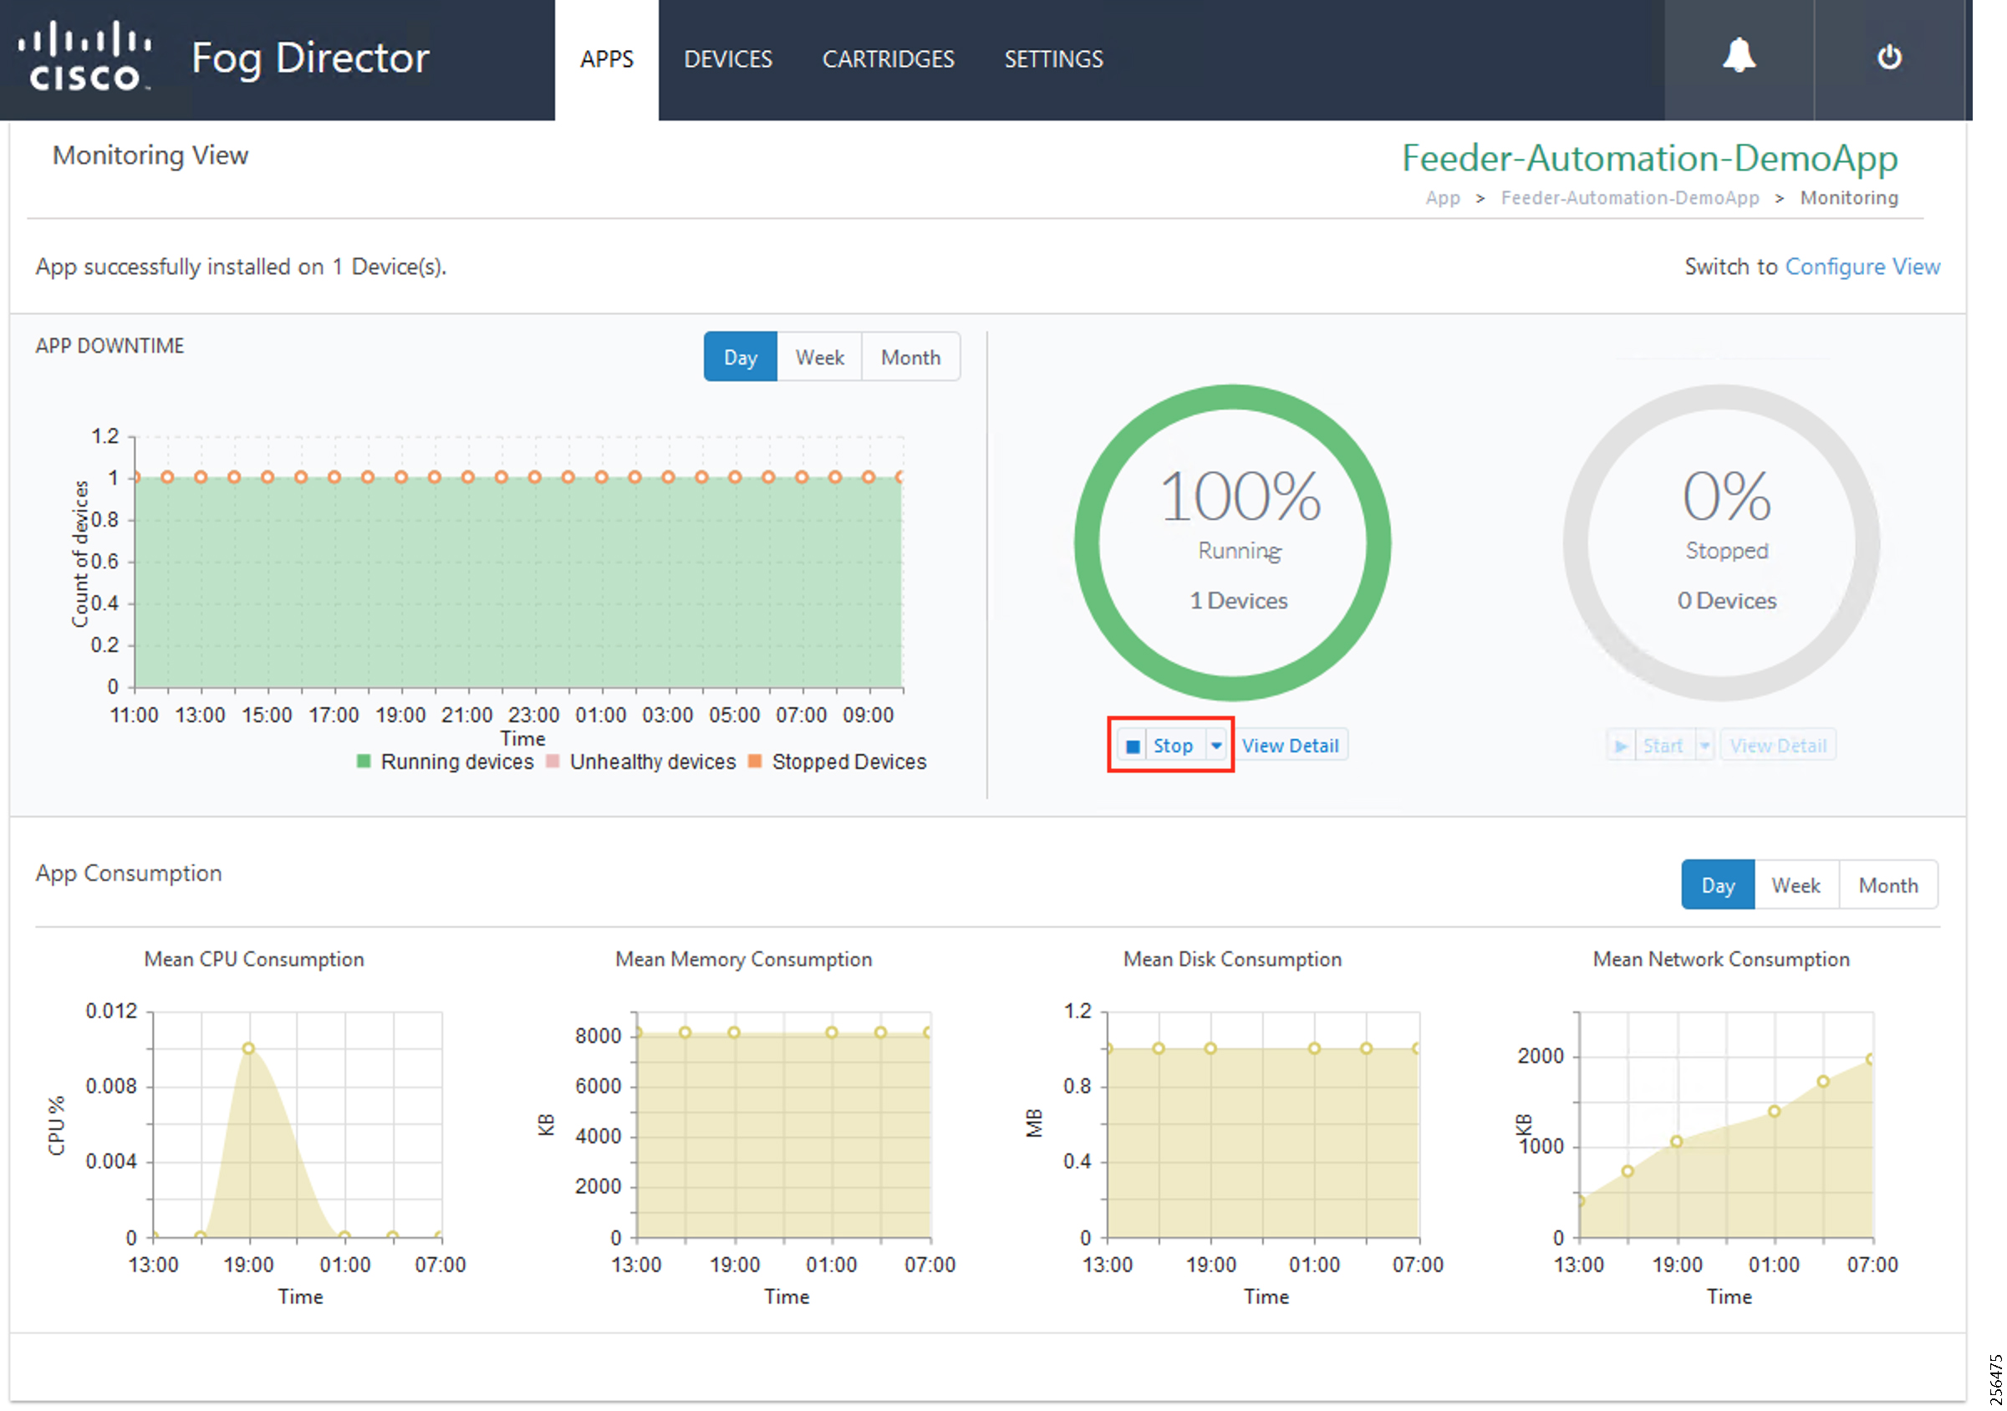Screen dimensions: 2007x1411
Task: Select Month in App Consumption range
Action: coord(1888,884)
